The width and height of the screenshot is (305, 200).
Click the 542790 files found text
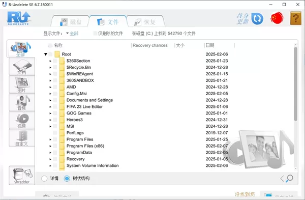[164, 34]
